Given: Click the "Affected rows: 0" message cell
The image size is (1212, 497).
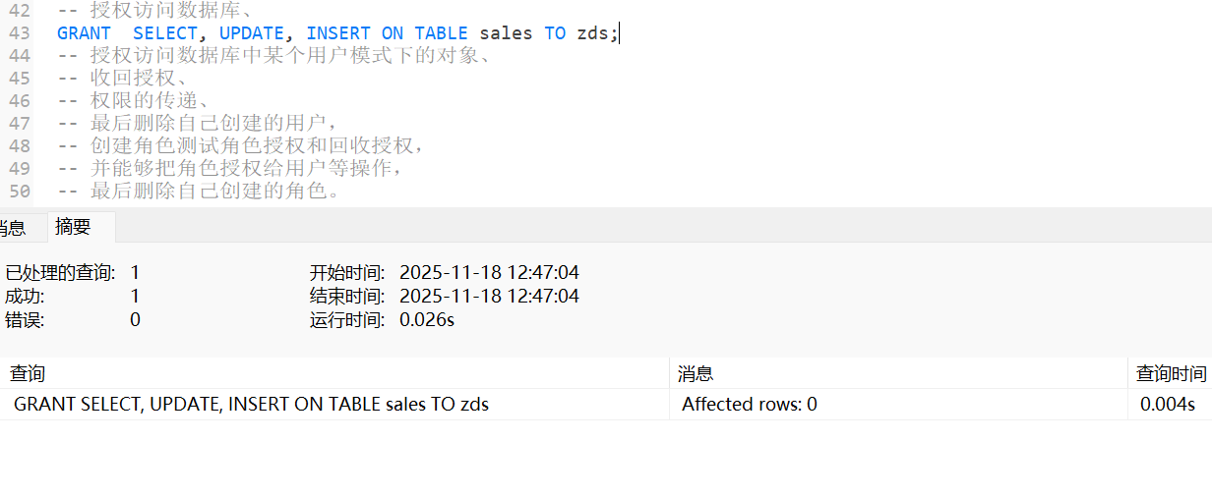Looking at the screenshot, I should pyautogui.click(x=749, y=404).
